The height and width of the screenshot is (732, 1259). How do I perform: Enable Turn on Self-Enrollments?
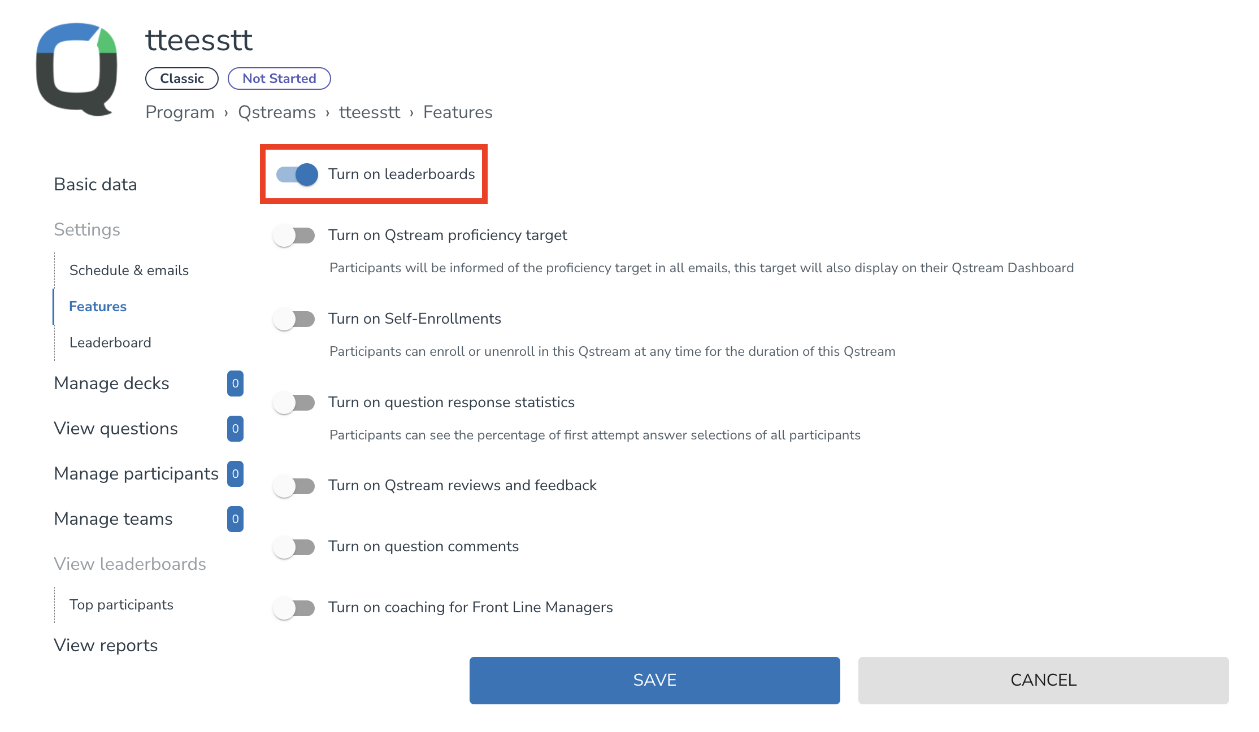[294, 319]
